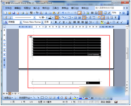Select the Rectangle shape tool
The height and width of the screenshot is (106, 131).
pyautogui.click(x=42, y=98)
